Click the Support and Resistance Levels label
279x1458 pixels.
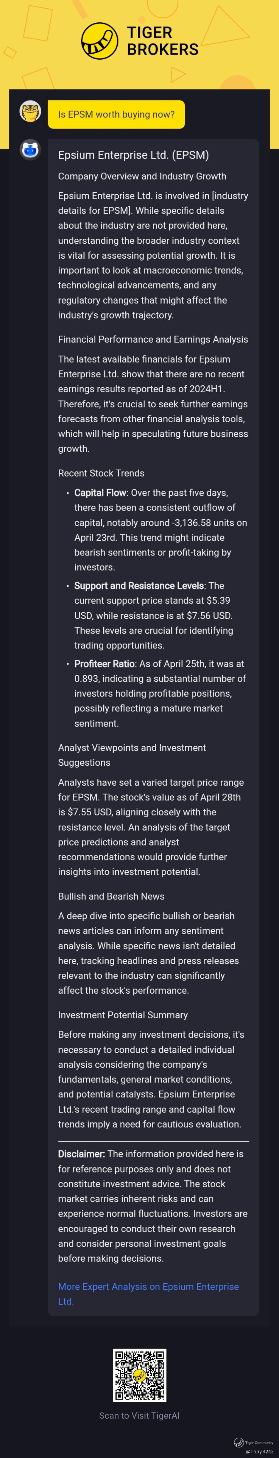(x=139, y=586)
